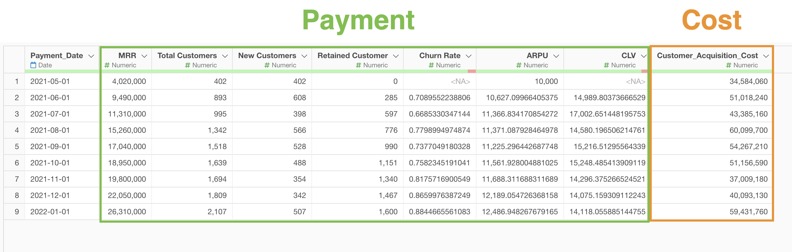Select row number 9
Viewport: 792px width, 252px height.
click(17, 212)
